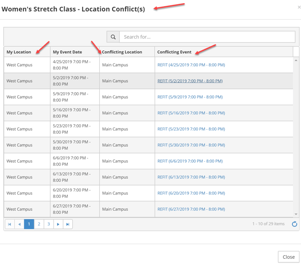Switch to page 2
The width and height of the screenshot is (301, 266).
pyautogui.click(x=39, y=224)
